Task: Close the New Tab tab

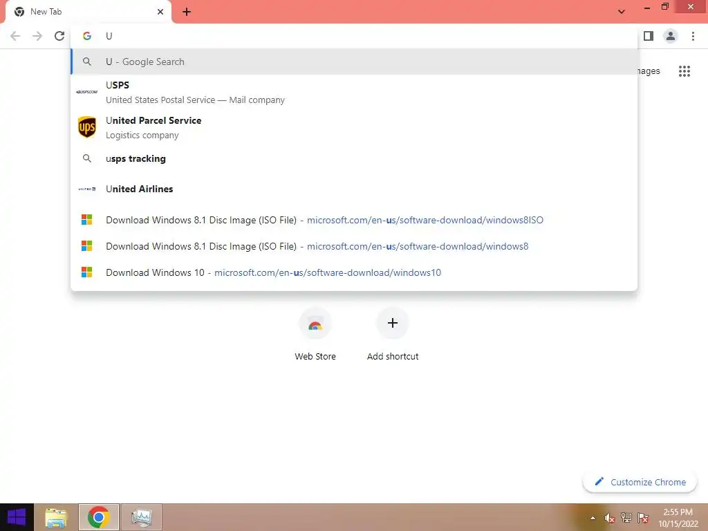Action: 160,12
